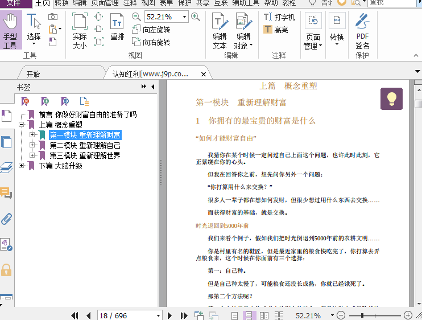Open status bar zoom percentage dropdown

click(x=332, y=315)
